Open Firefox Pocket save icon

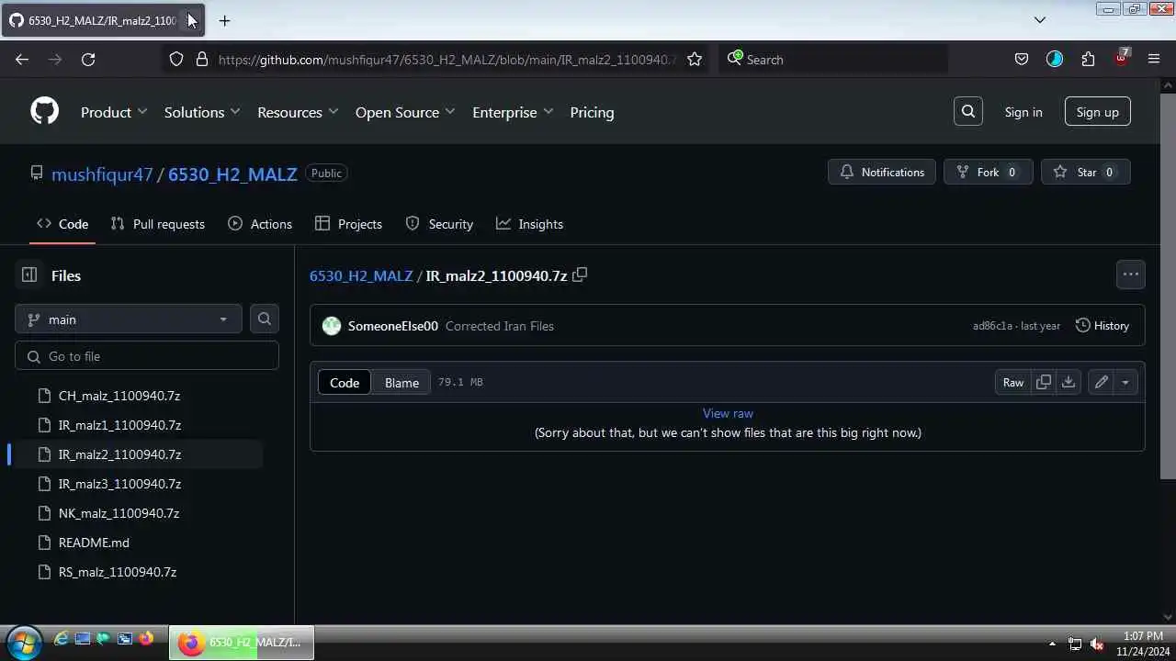(1022, 59)
